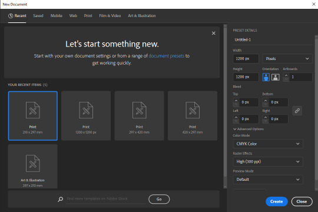The height and width of the screenshot is (212, 318).
Task: Increase the Bottom bleed value
Action: (x=266, y=101)
